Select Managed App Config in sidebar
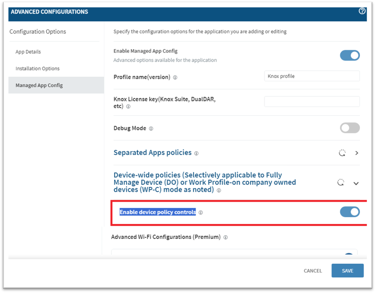 click(x=39, y=85)
